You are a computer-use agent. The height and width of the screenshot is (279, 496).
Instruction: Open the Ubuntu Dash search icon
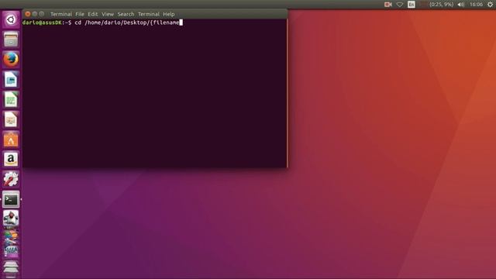coord(11,19)
